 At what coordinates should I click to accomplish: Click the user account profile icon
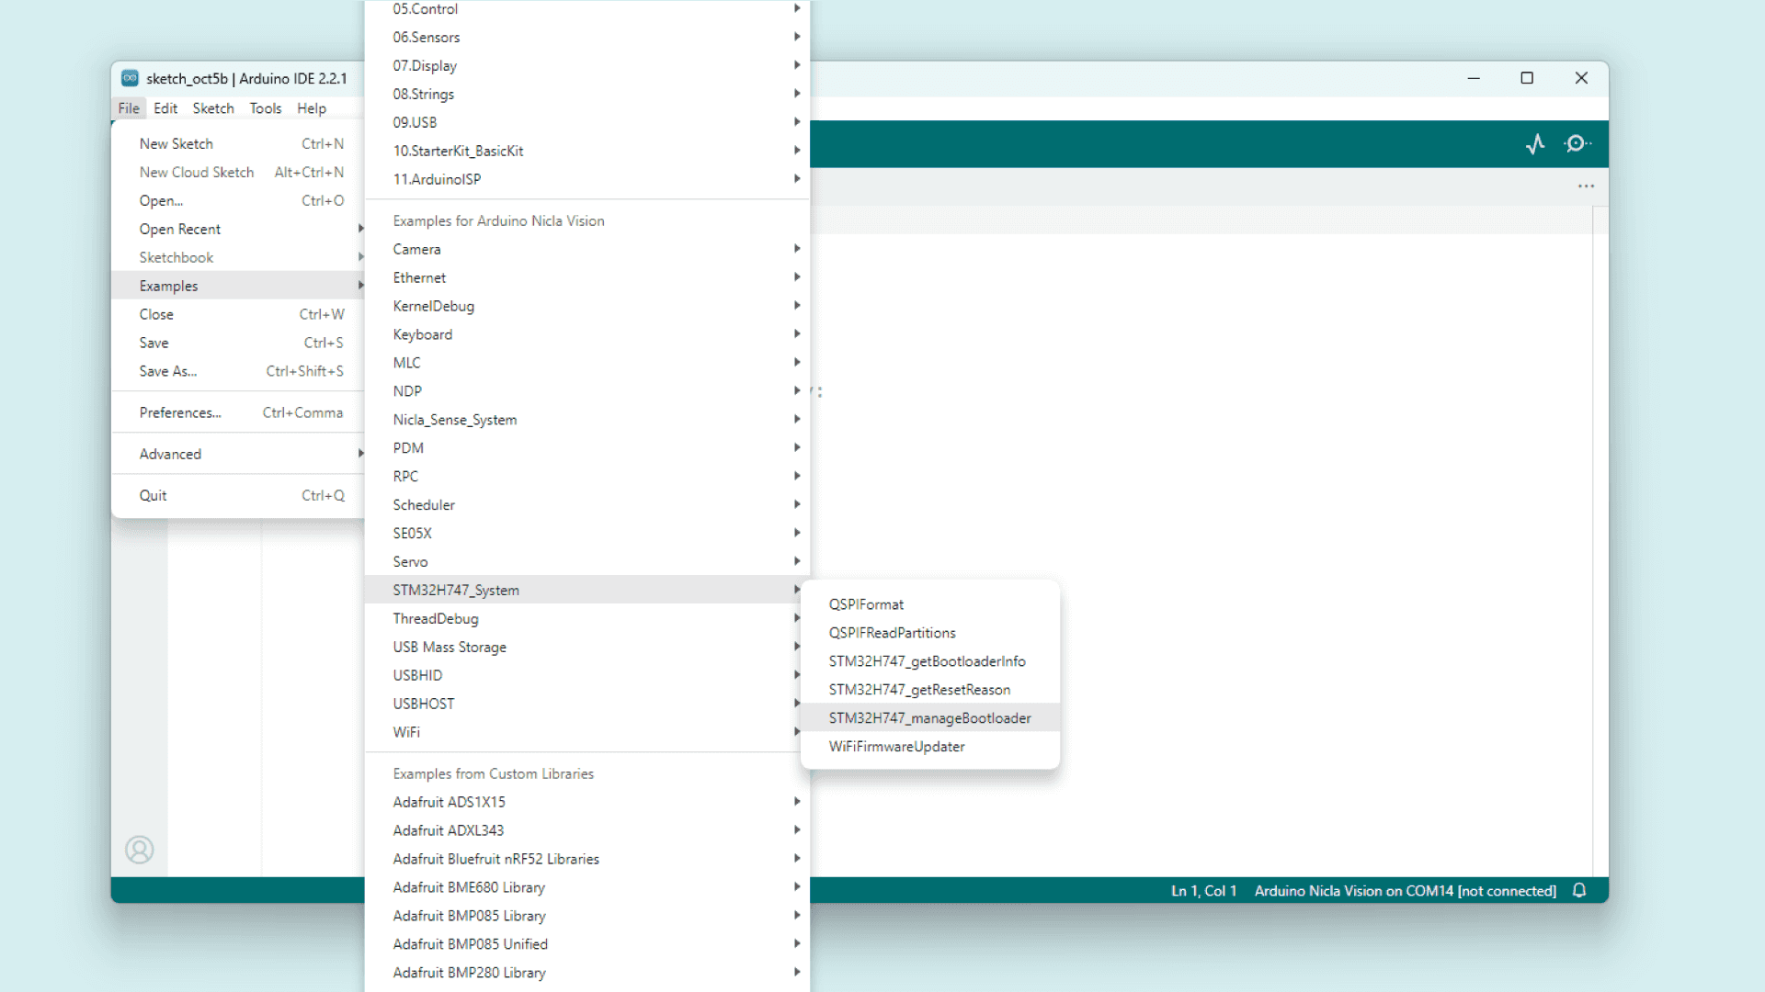tap(140, 850)
